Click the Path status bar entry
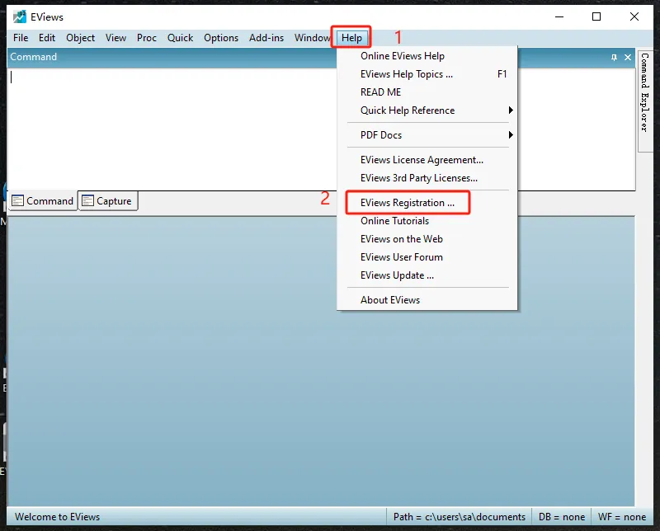 pos(460,517)
